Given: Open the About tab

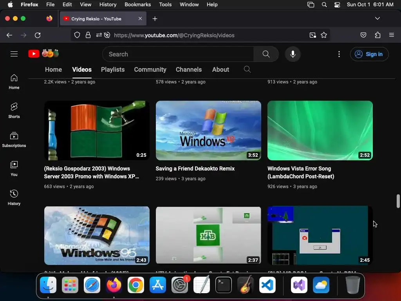Looking at the screenshot, I should (220, 70).
